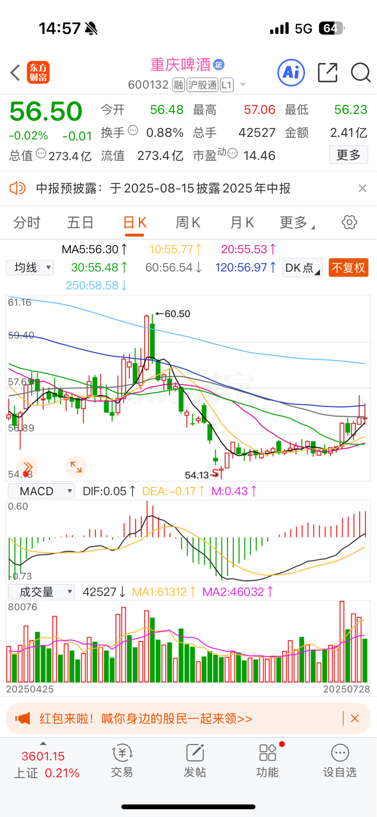Close the 红包 promotion banner
The width and height of the screenshot is (377, 817).
(x=355, y=718)
